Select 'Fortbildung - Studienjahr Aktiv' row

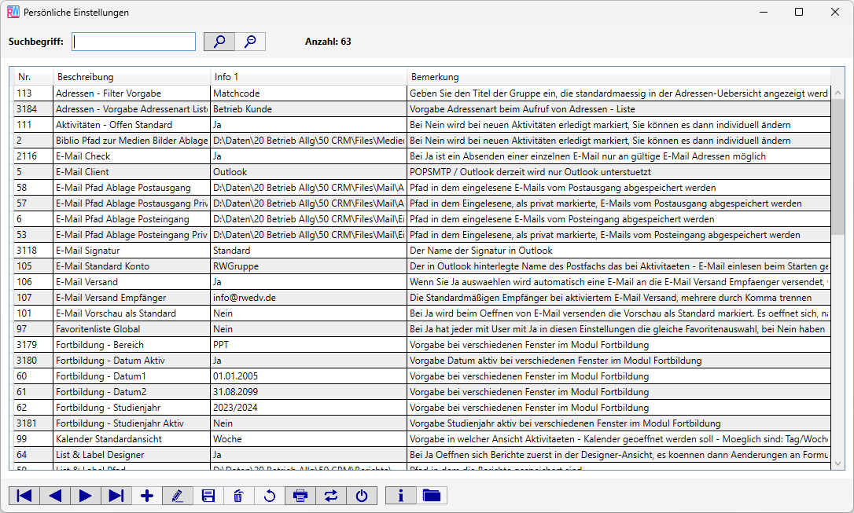click(422, 423)
